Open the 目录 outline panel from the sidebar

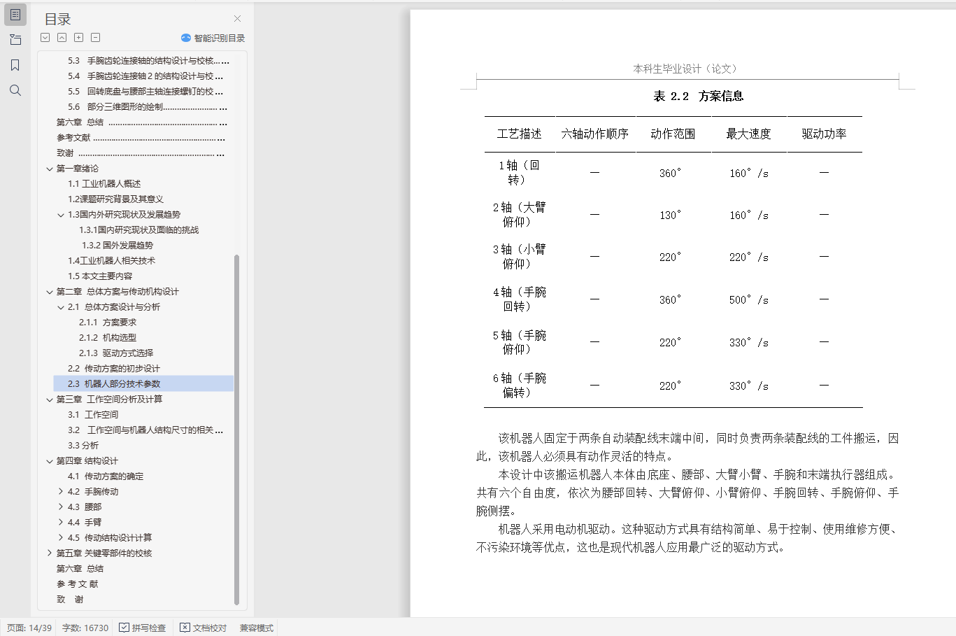15,14
